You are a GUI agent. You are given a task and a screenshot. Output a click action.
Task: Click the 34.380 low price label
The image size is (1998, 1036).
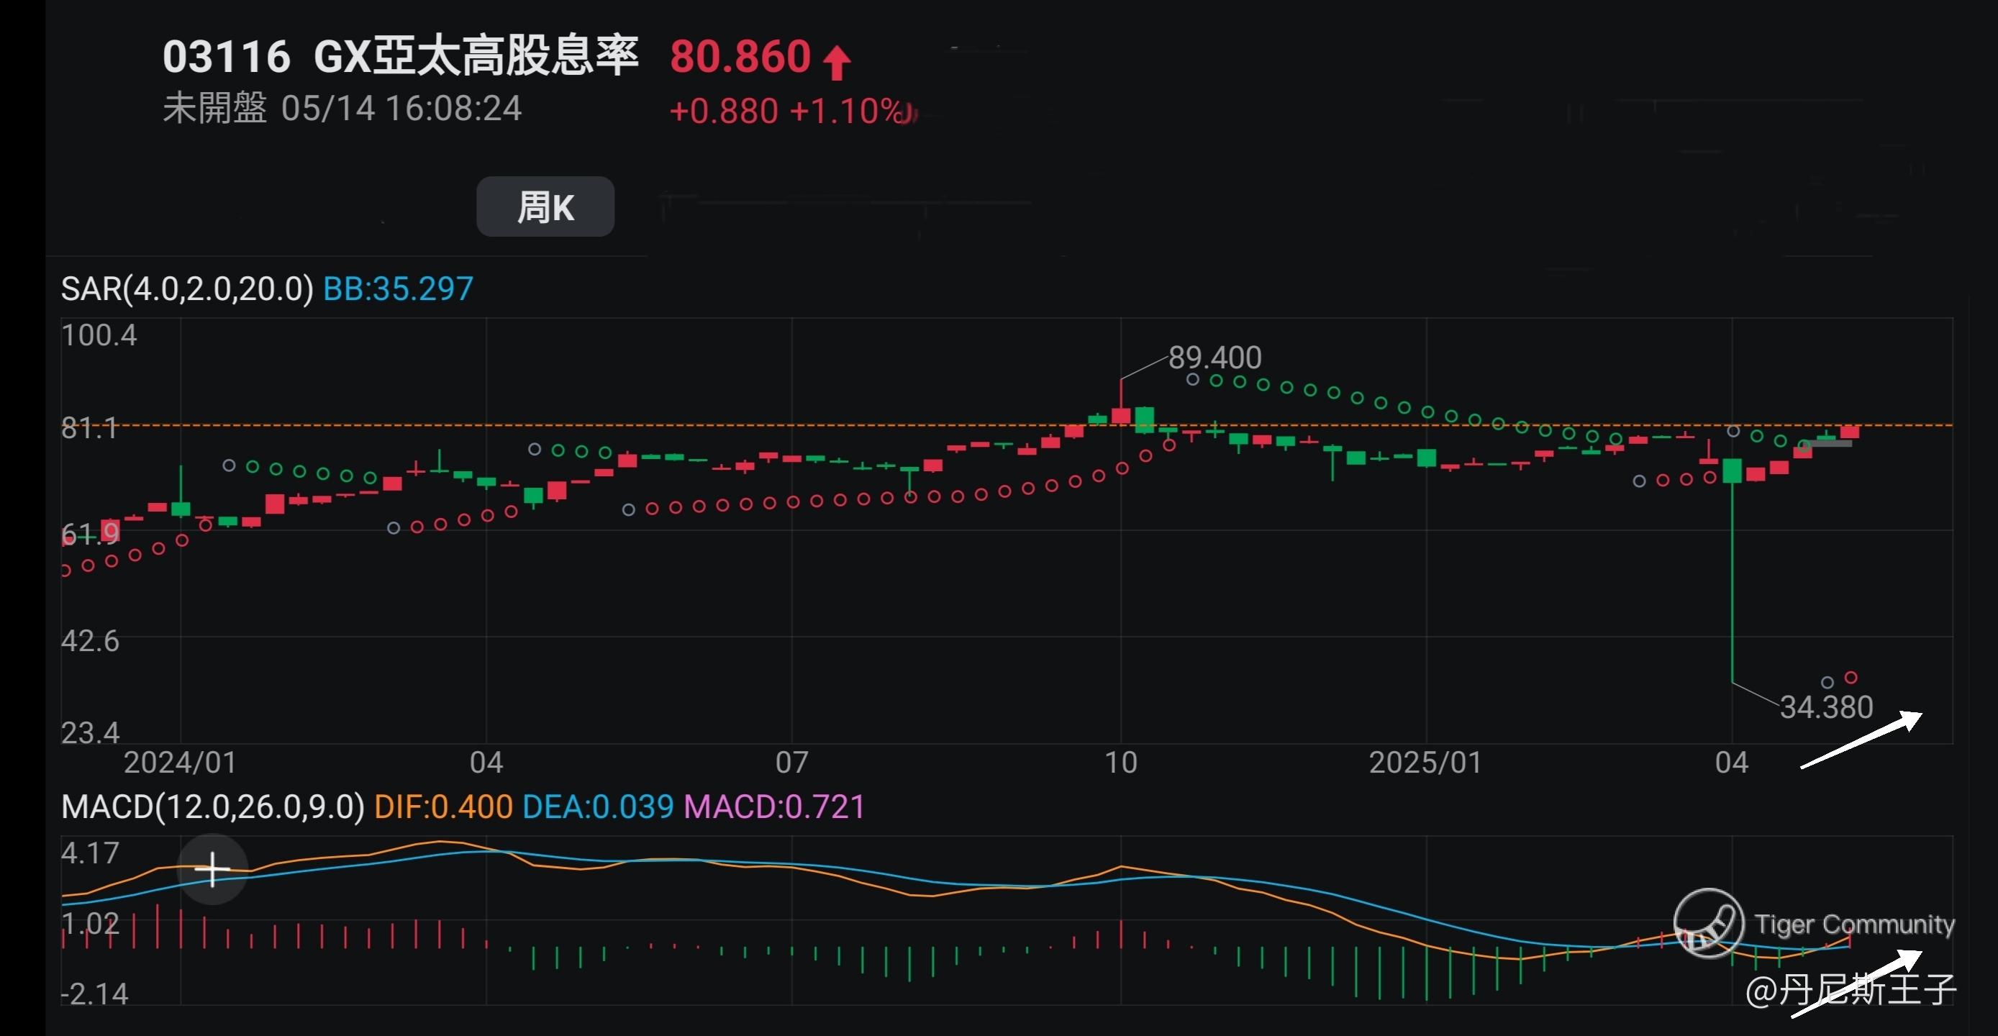pos(1826,706)
